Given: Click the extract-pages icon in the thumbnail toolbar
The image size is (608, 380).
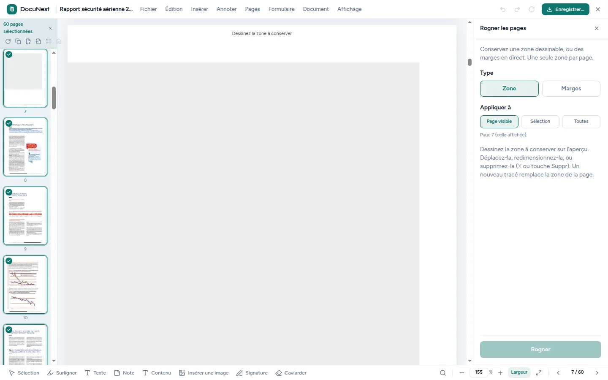Looking at the screenshot, I should tap(38, 41).
